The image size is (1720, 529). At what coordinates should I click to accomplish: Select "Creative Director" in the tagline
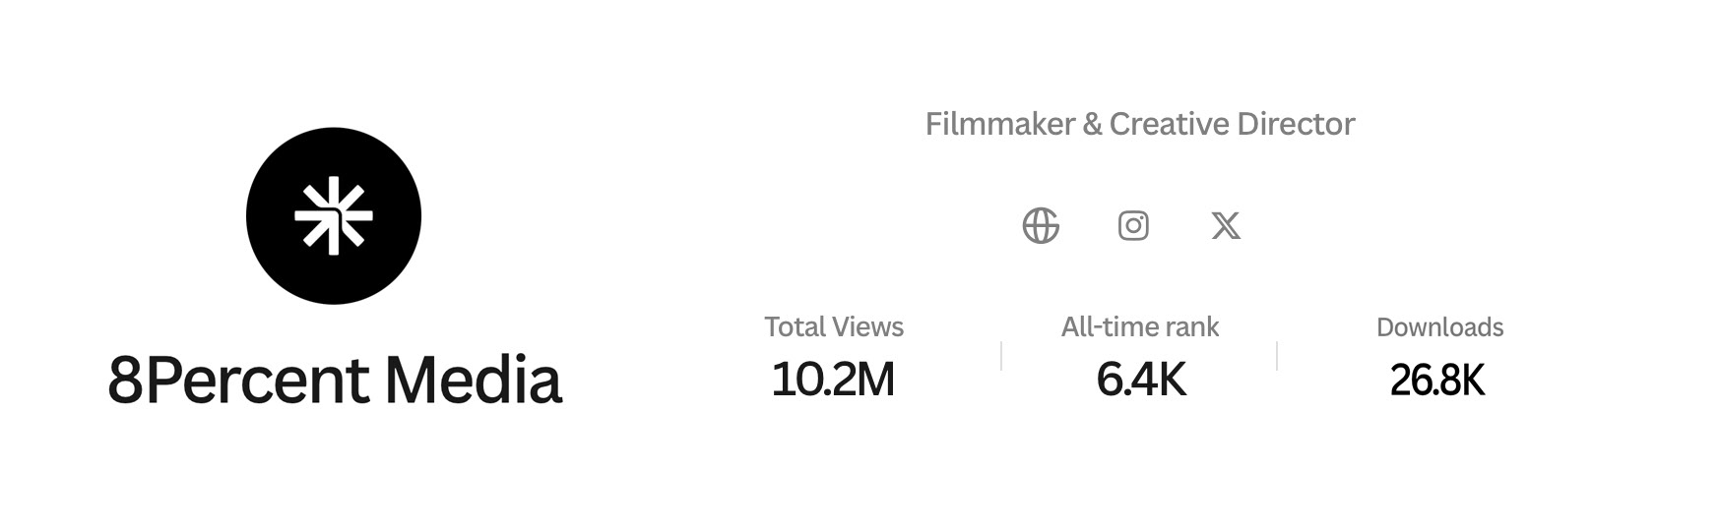(1232, 124)
